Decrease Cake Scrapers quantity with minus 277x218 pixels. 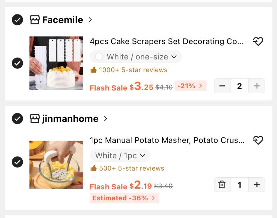(222, 86)
